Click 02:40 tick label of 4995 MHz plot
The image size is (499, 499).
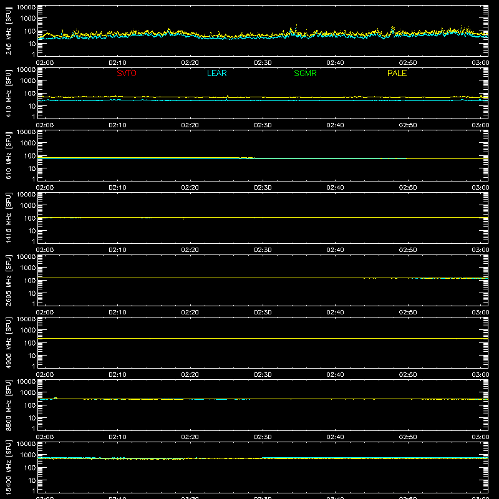335,375
